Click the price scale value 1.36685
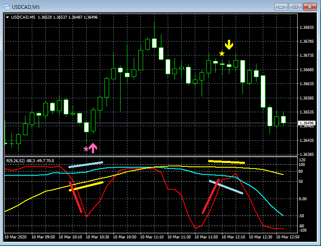Screen dimensions: 321x246 coord(307,70)
